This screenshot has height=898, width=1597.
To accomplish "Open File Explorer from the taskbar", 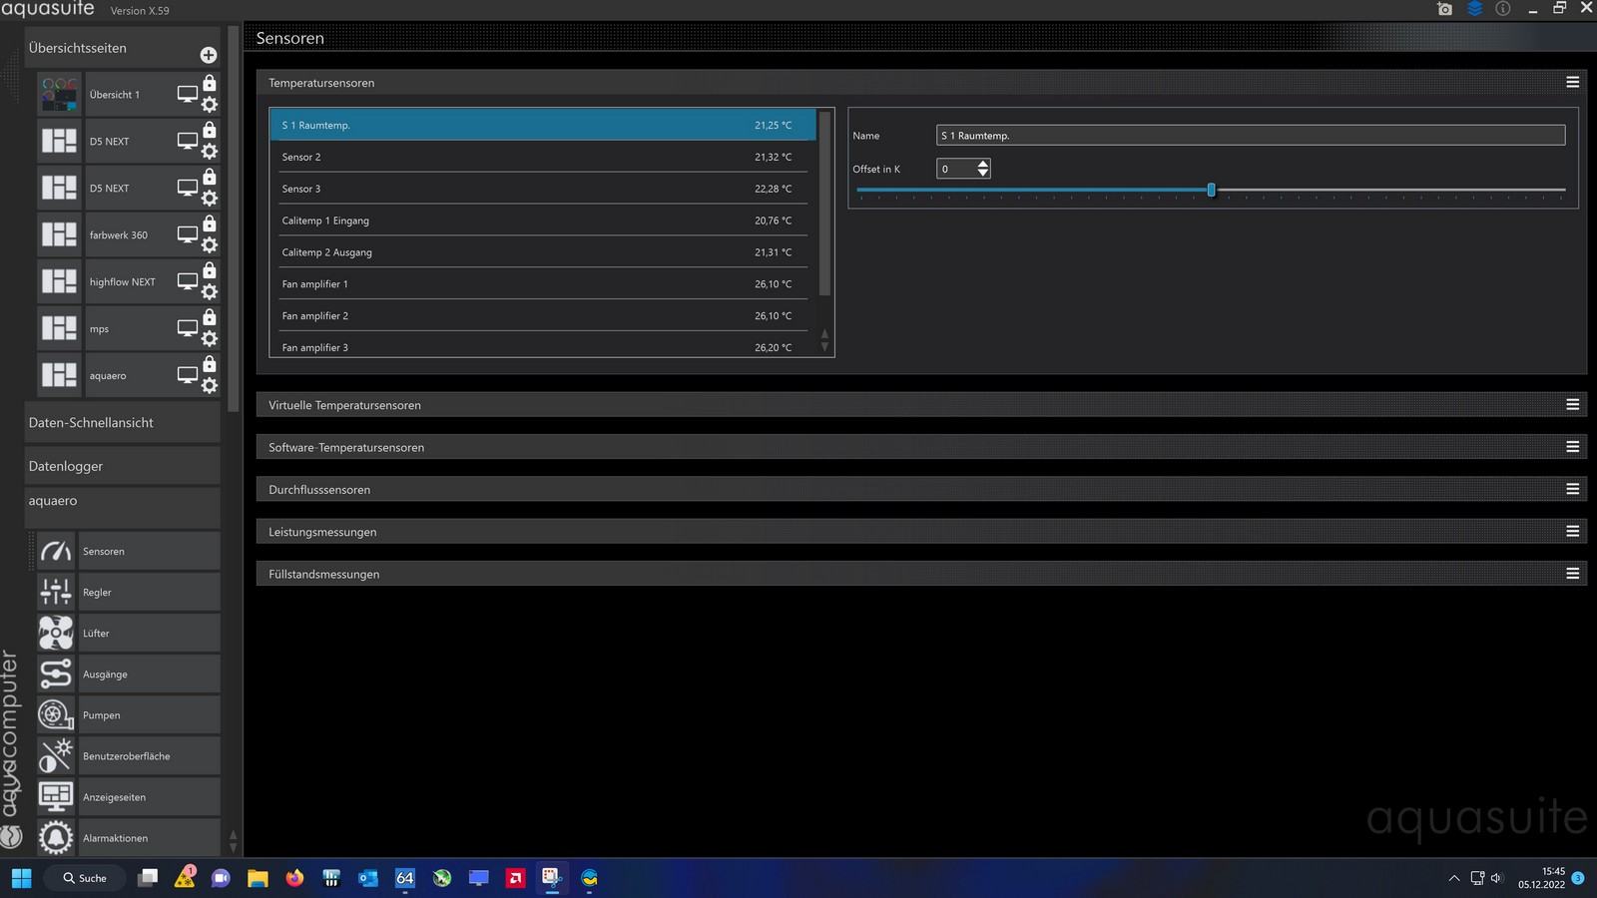I will [258, 878].
